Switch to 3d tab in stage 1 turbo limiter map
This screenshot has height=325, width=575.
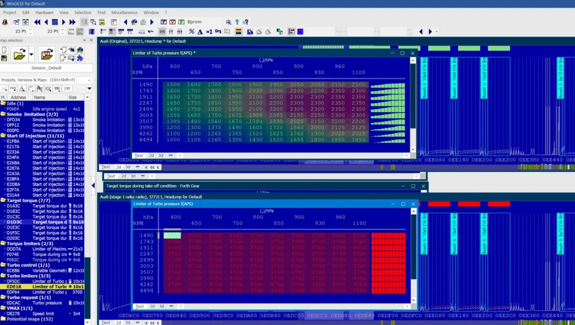(161, 306)
